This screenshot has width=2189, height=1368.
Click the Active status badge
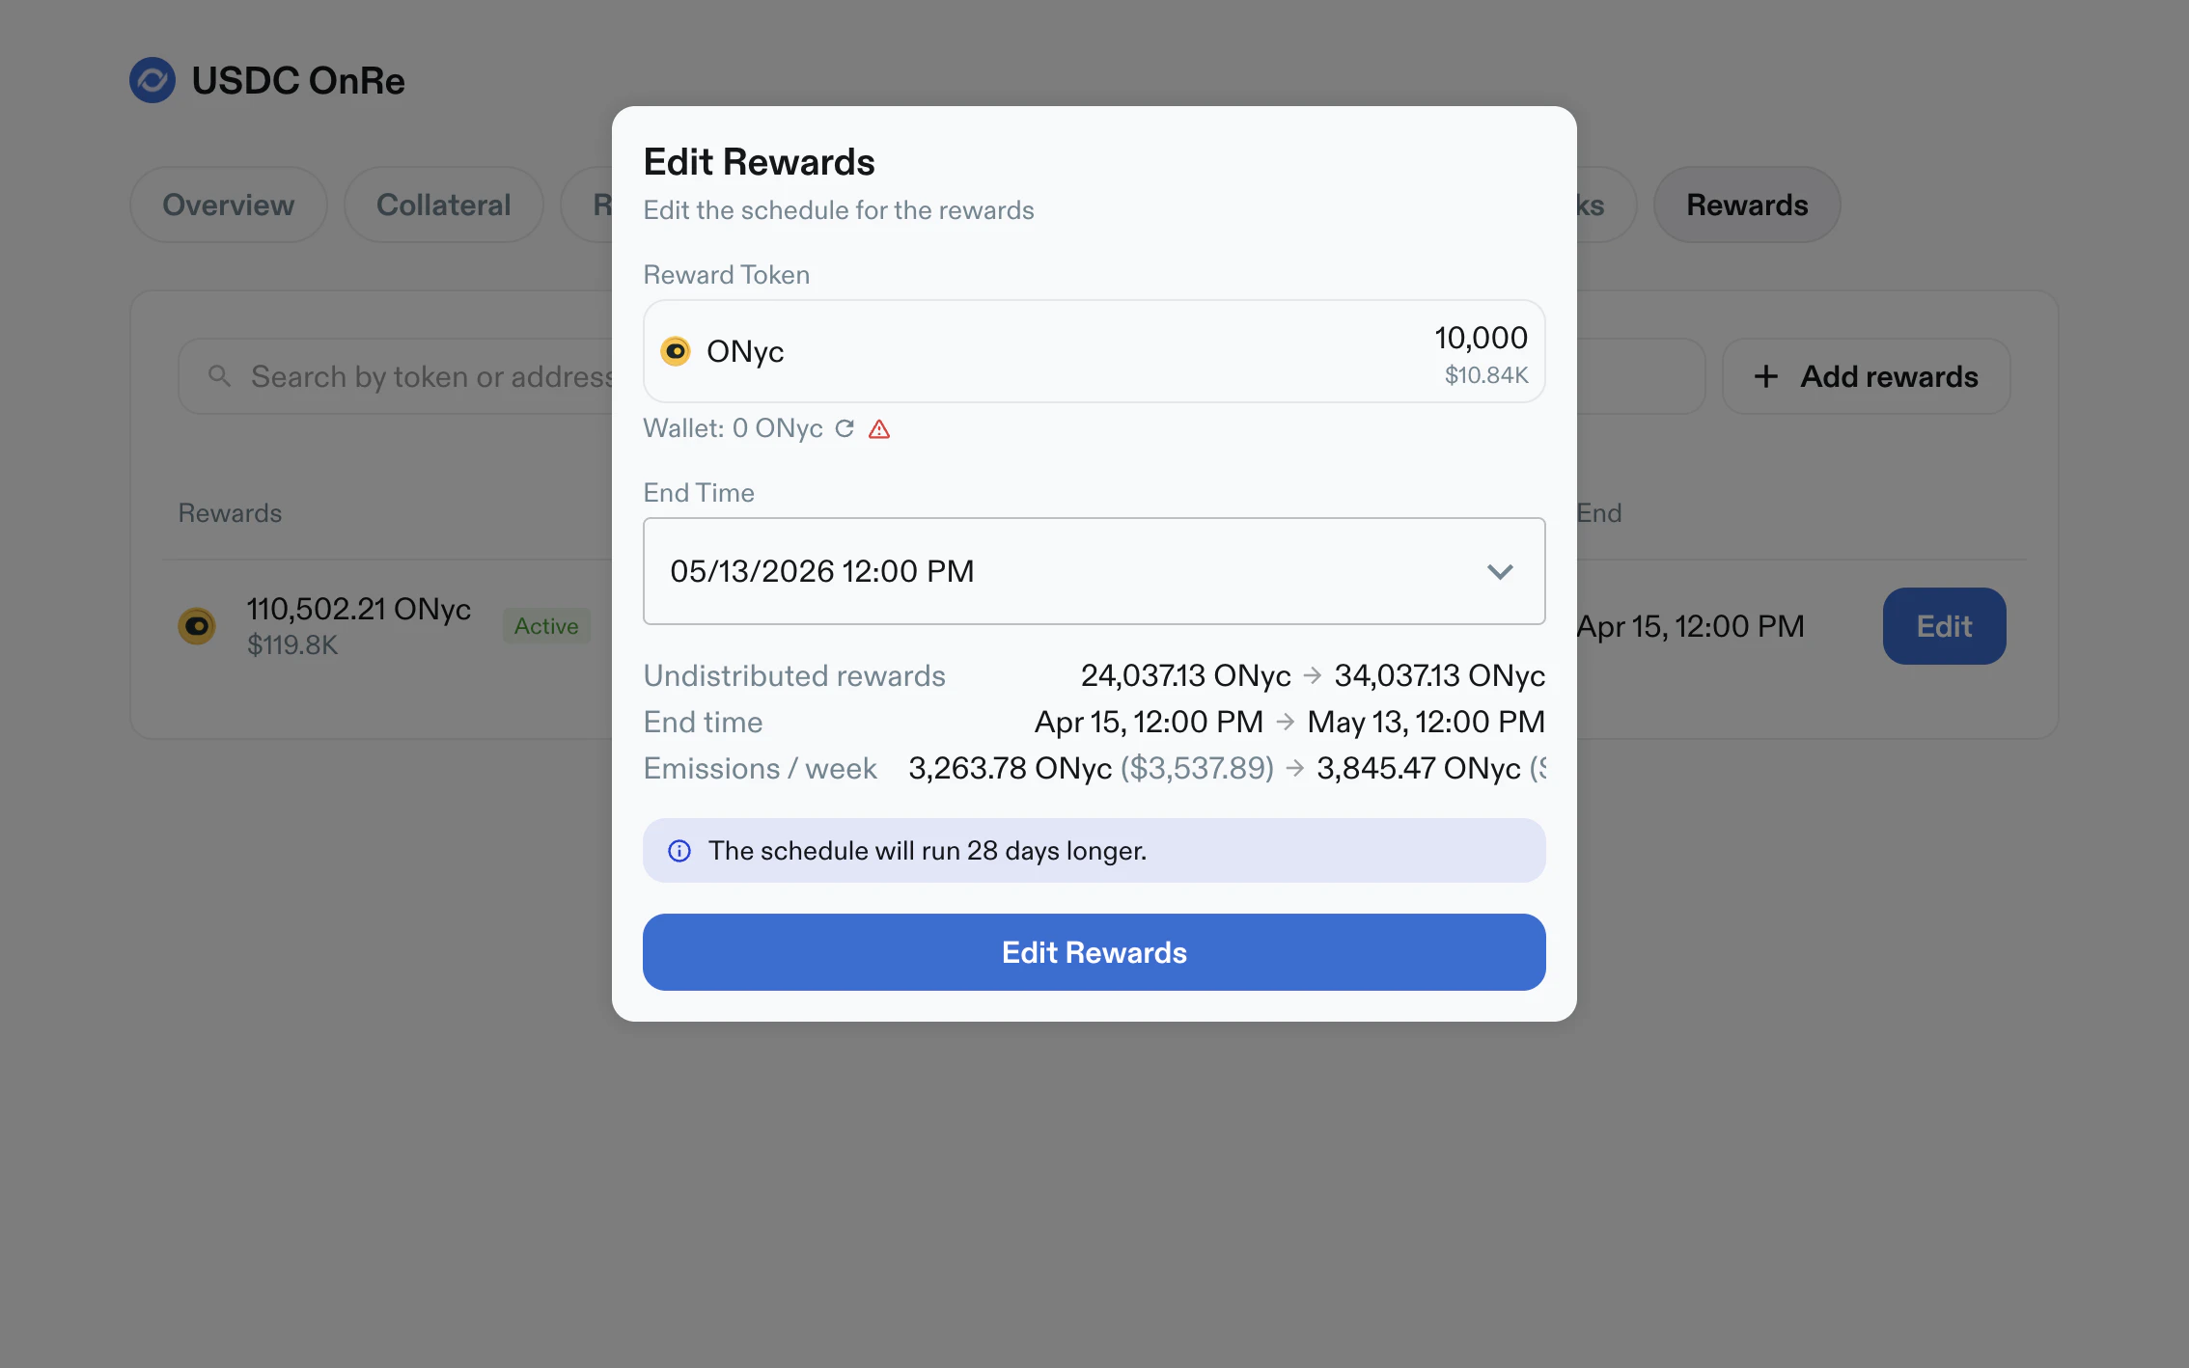(546, 626)
